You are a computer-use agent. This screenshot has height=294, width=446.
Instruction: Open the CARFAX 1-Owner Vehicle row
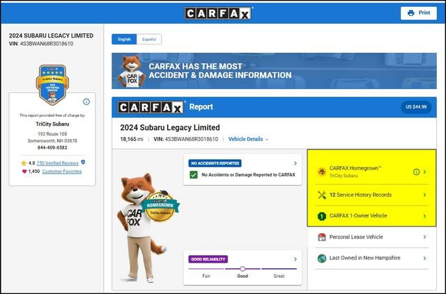[371, 216]
